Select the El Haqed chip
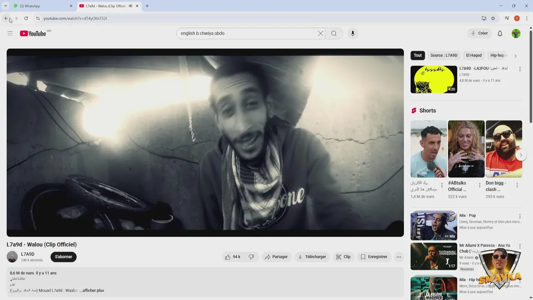The height and width of the screenshot is (300, 533). coord(474,55)
